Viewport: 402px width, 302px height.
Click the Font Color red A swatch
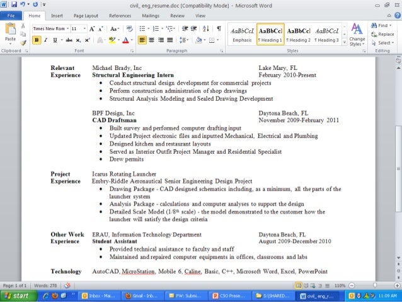125,40
